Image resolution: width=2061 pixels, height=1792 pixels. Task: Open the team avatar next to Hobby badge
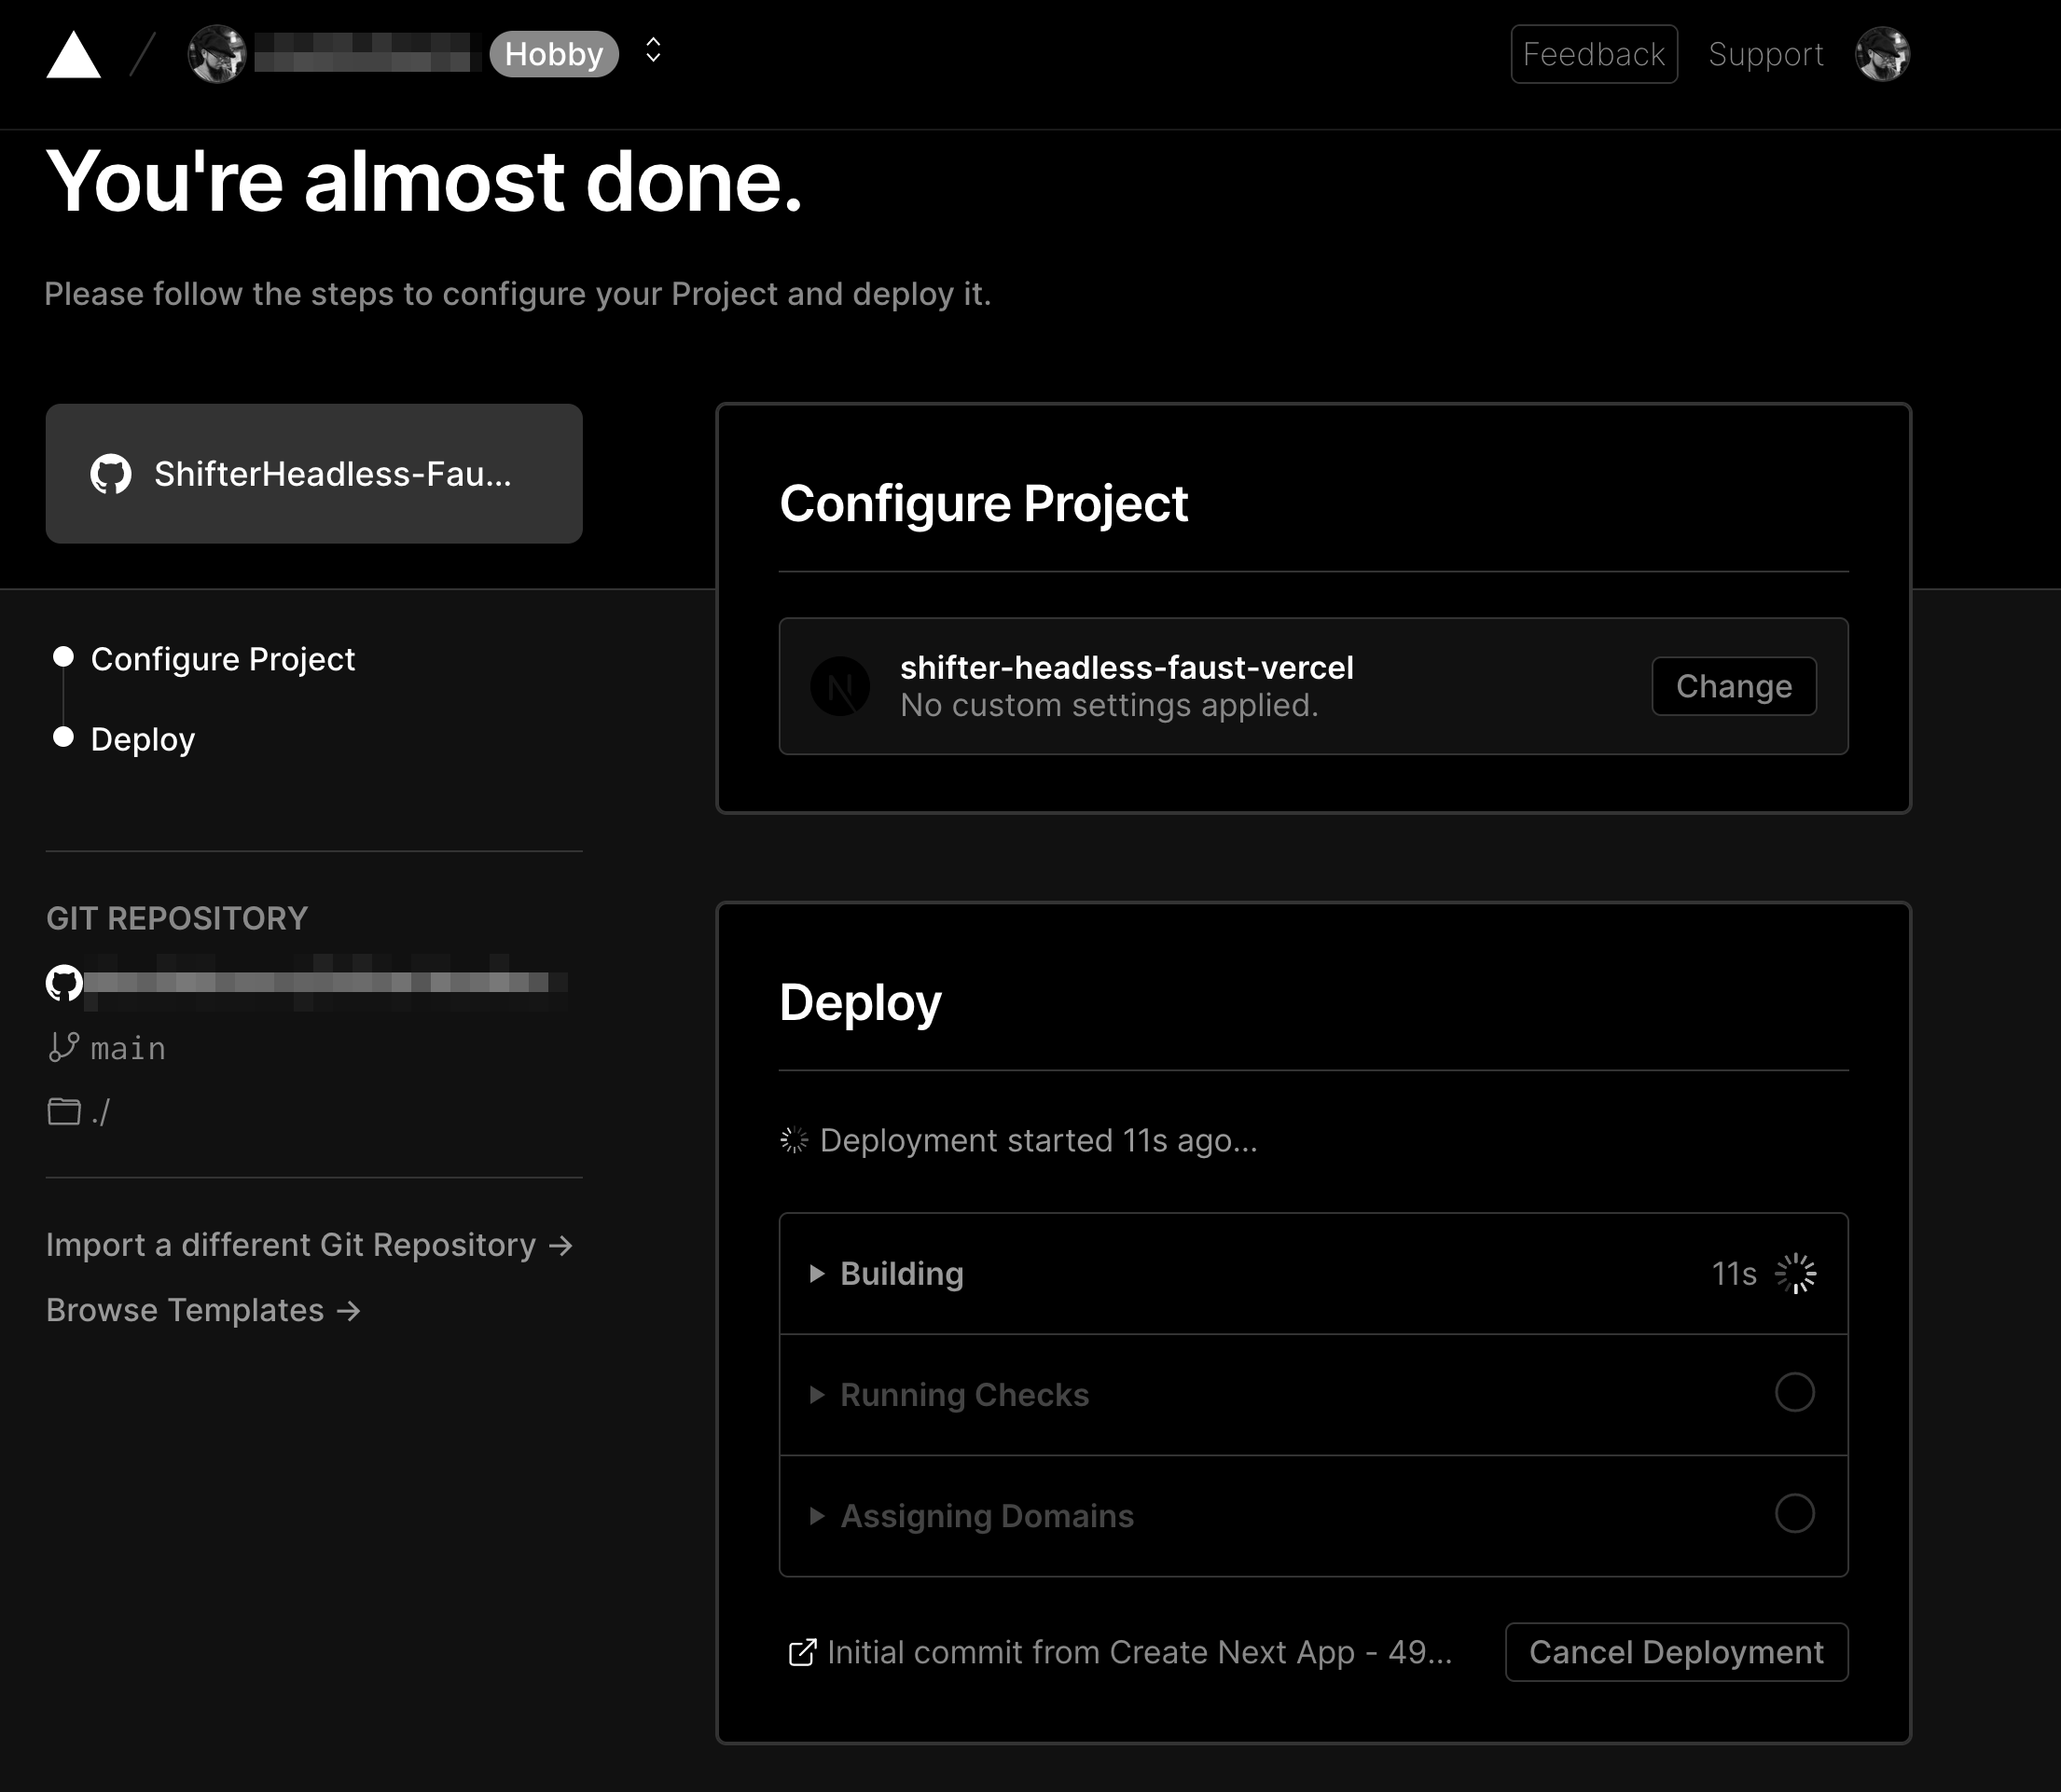pos(217,54)
